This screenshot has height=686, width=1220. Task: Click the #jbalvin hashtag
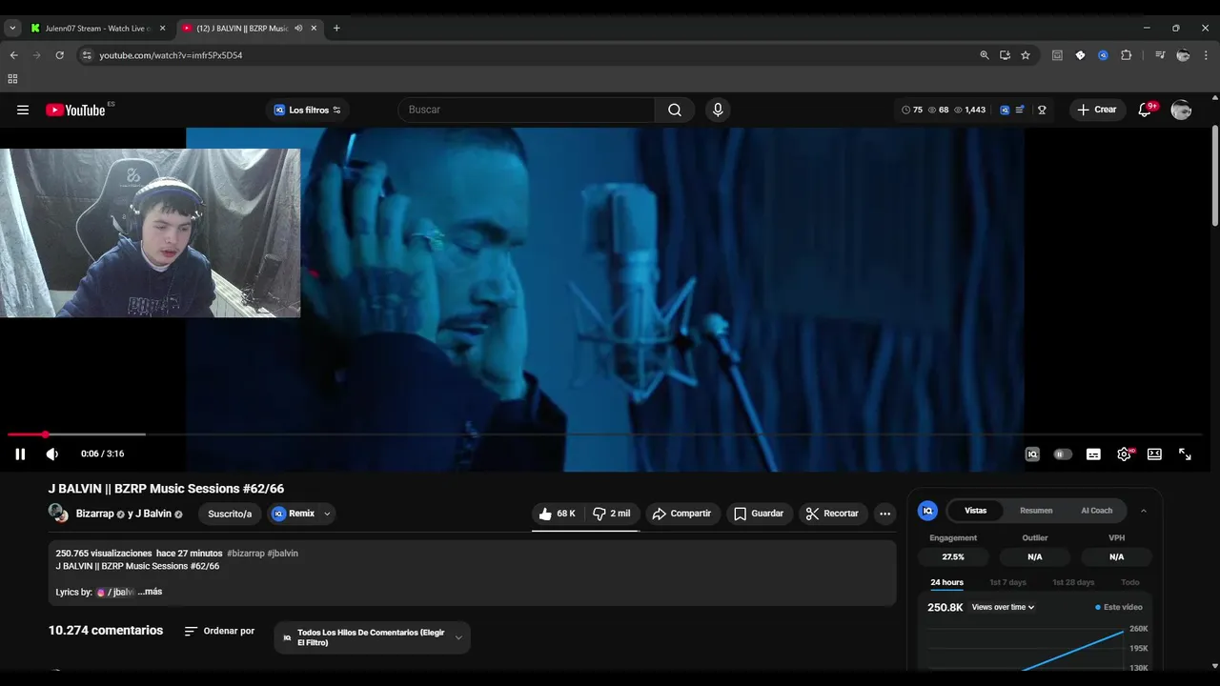pyautogui.click(x=283, y=554)
